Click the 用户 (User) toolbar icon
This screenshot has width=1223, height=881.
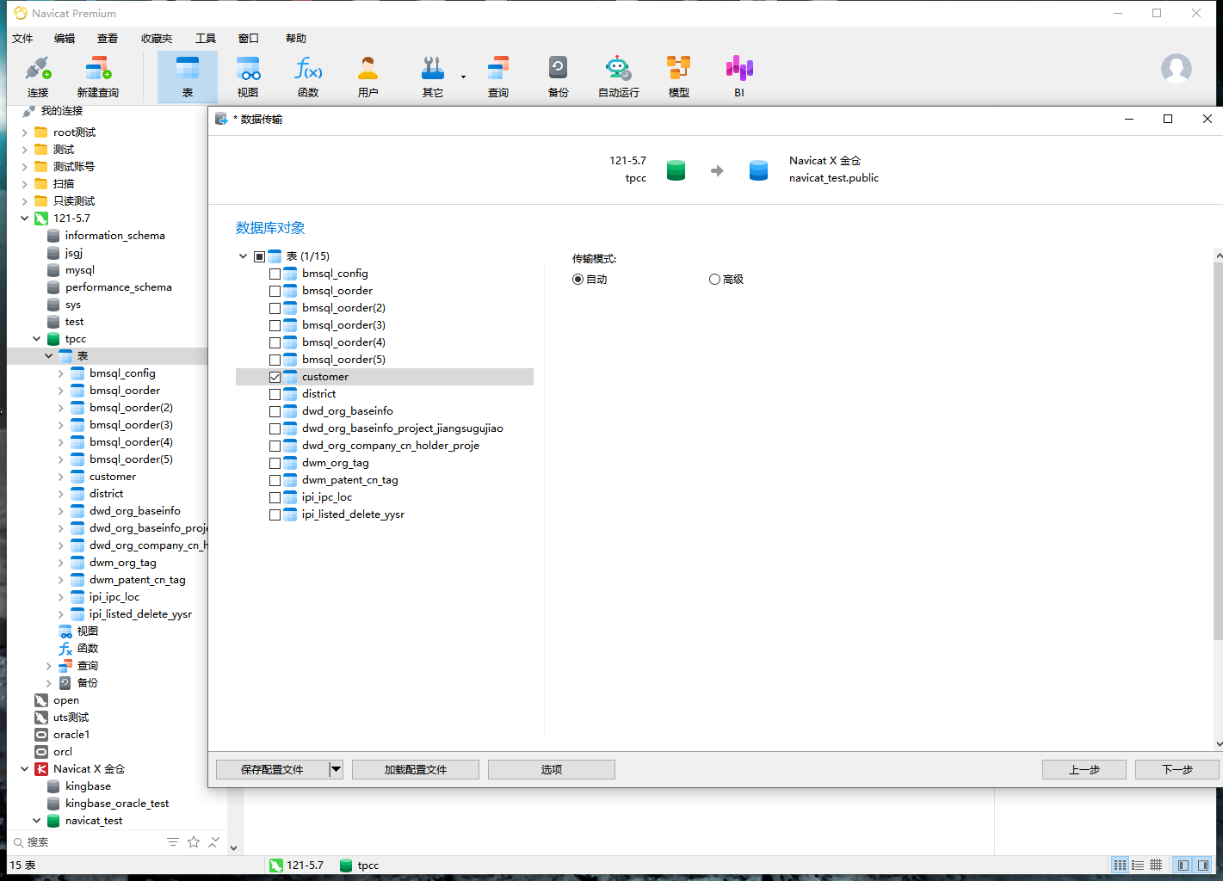coord(368,77)
